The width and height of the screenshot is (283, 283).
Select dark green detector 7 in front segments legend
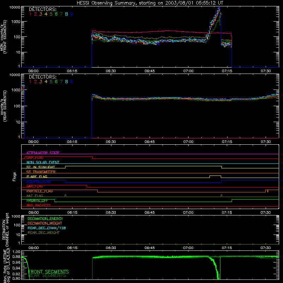(x=61, y=14)
